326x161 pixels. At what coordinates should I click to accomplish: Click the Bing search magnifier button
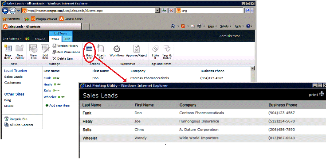pyautogui.click(x=247, y=11)
